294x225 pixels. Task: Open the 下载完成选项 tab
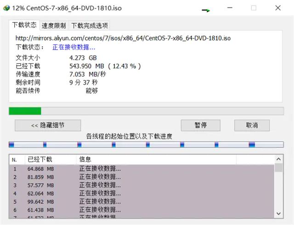pyautogui.click(x=90, y=26)
